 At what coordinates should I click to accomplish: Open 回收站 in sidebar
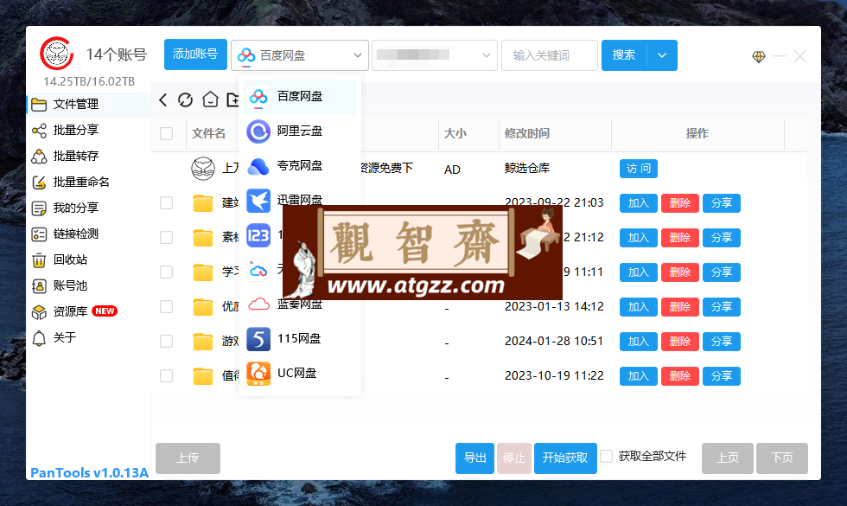pos(88,260)
